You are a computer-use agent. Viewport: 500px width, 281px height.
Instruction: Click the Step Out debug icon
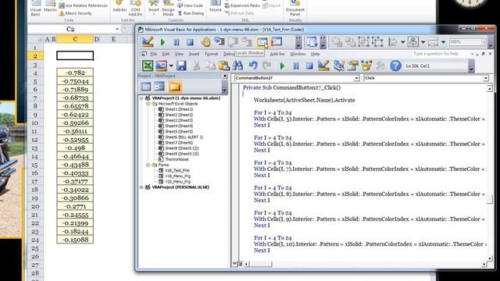point(247,42)
